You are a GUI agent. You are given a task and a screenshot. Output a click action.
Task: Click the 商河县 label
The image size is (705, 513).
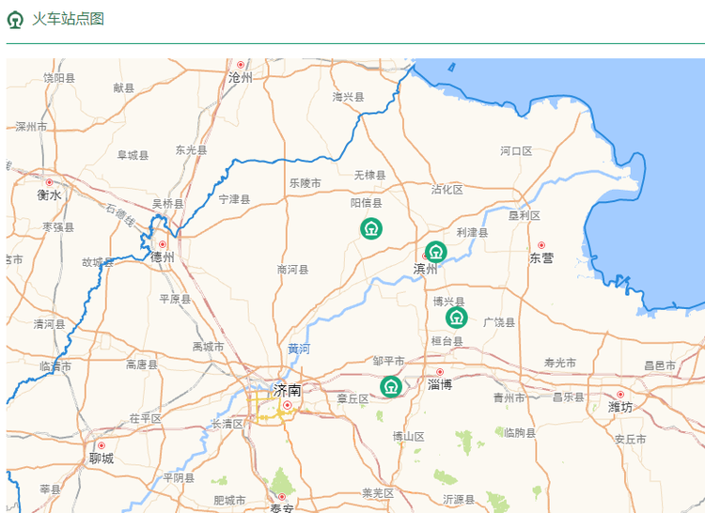click(292, 270)
